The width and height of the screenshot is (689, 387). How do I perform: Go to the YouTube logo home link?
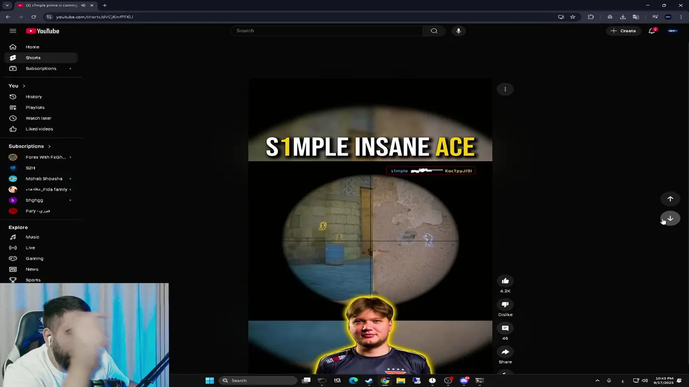tap(43, 31)
